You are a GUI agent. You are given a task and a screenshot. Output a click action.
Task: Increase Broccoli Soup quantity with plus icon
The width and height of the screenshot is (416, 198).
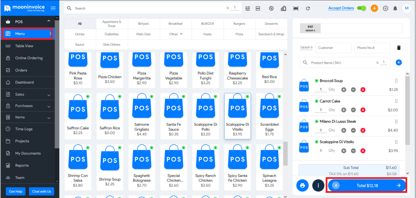(344, 90)
